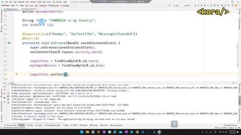Open the Navigate menu
The image size is (241, 135).
click(x=21, y=2)
